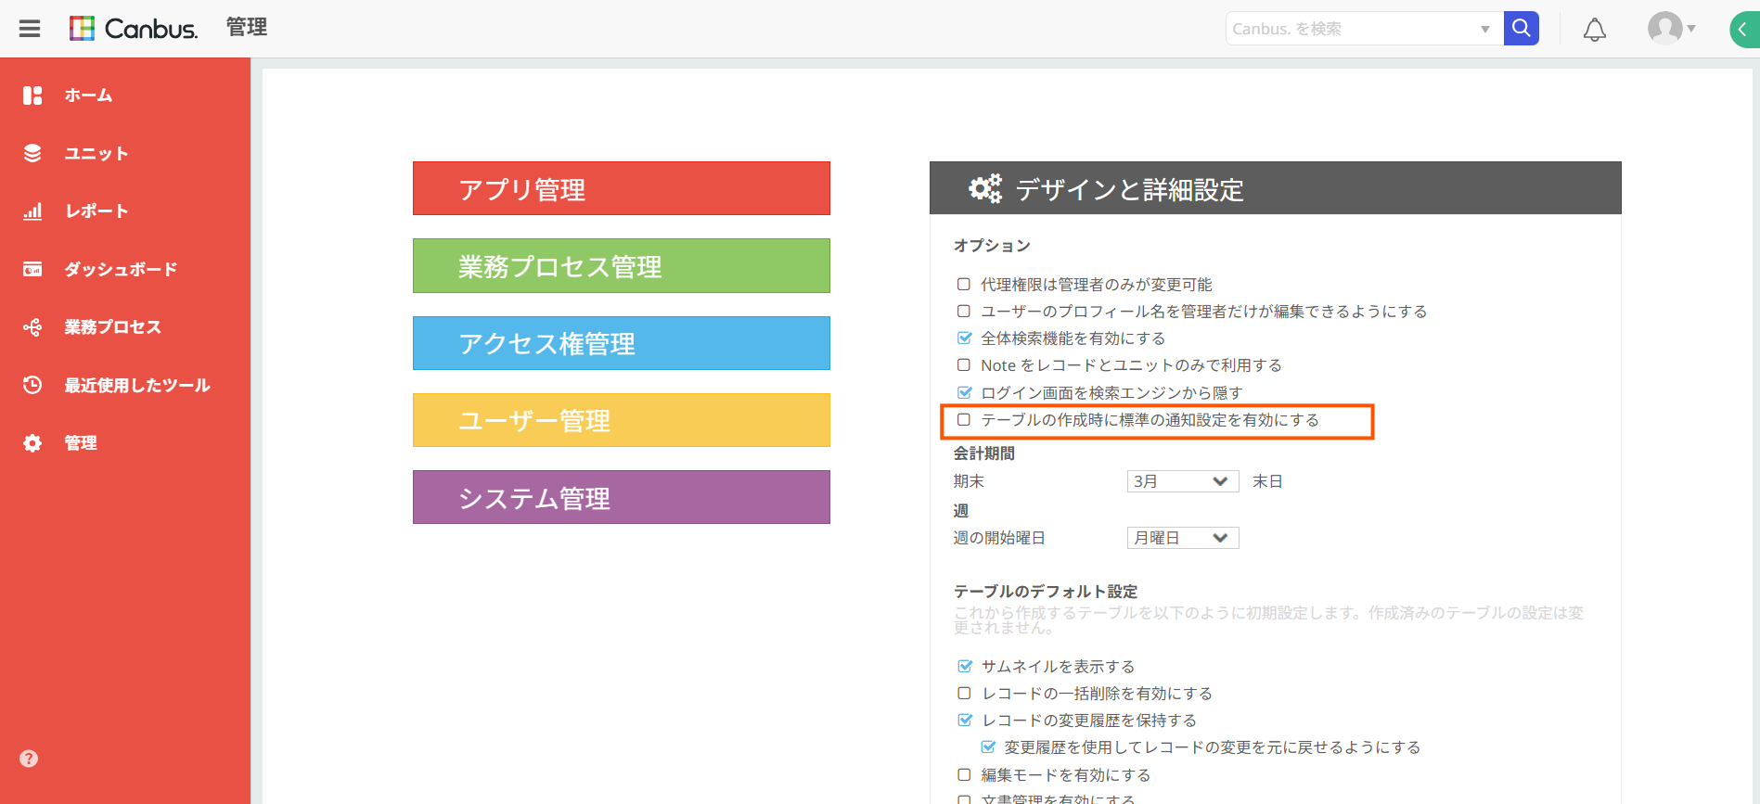Open アプリ管理 red button
Viewport: 1760px width, 804px height.
(622, 188)
